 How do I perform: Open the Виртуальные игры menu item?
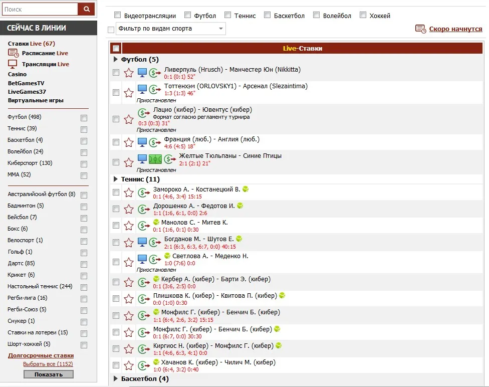tap(36, 100)
